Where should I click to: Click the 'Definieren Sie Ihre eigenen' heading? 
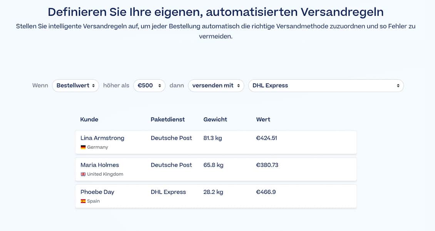click(216, 12)
